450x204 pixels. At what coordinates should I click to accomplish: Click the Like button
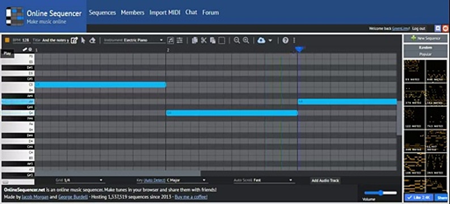point(419,197)
